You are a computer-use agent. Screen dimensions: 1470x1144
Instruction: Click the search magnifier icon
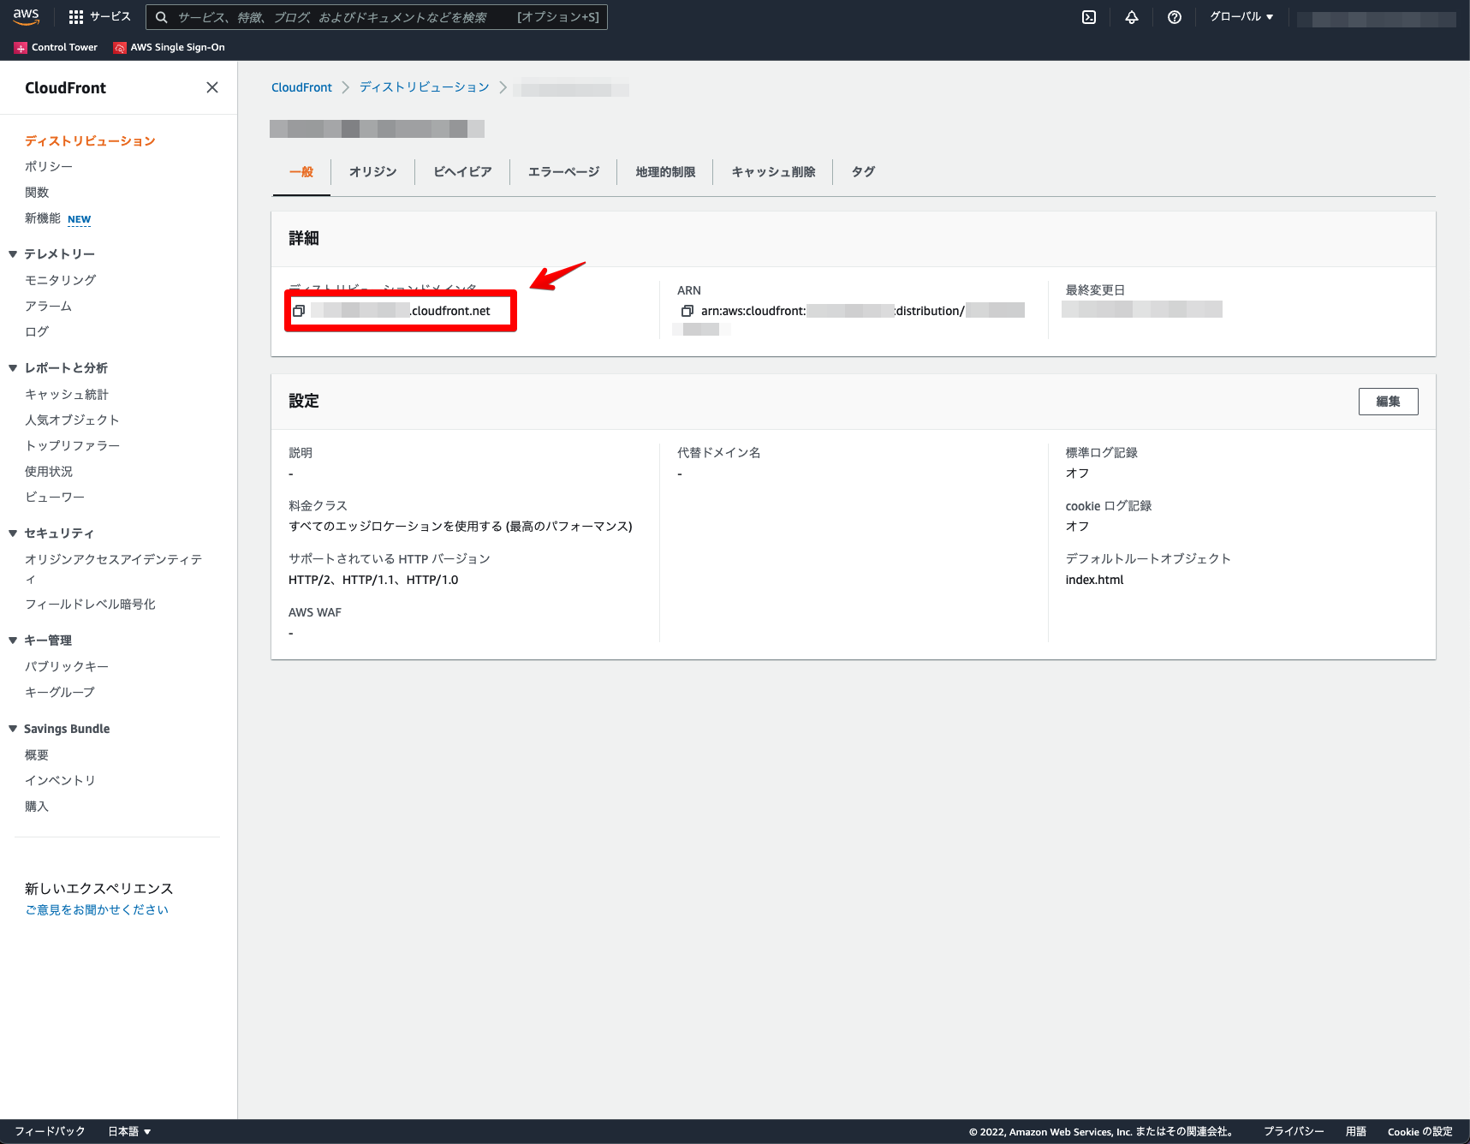coord(161,17)
